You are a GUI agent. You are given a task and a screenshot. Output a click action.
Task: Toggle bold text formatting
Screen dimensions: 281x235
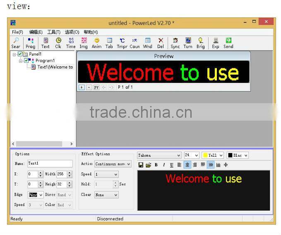[156, 165]
